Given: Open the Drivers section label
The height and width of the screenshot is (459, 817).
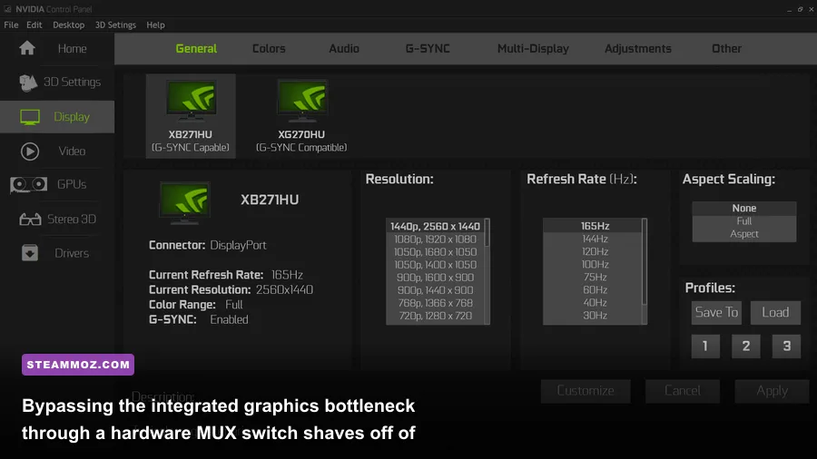Looking at the screenshot, I should 72,253.
